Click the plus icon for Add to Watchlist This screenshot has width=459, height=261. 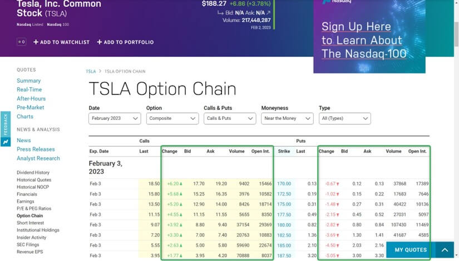pyautogui.click(x=36, y=42)
